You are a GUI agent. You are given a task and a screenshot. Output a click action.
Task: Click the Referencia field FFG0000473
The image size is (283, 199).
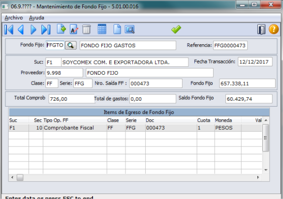(230, 45)
